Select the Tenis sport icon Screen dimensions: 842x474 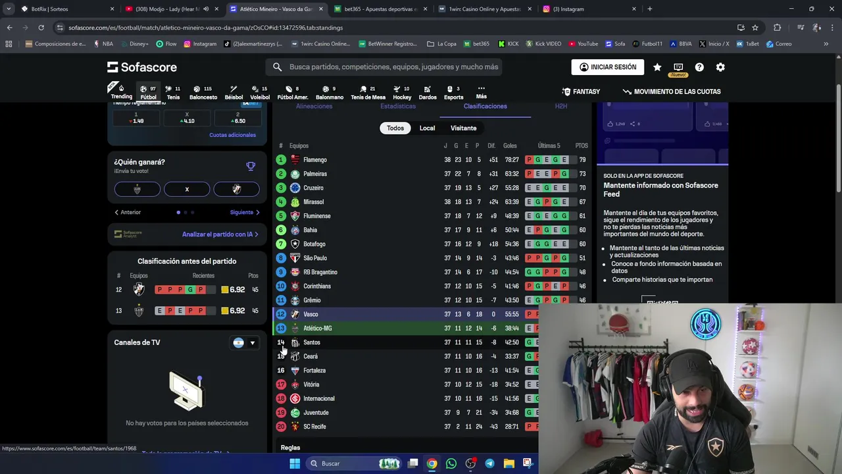pos(173,92)
